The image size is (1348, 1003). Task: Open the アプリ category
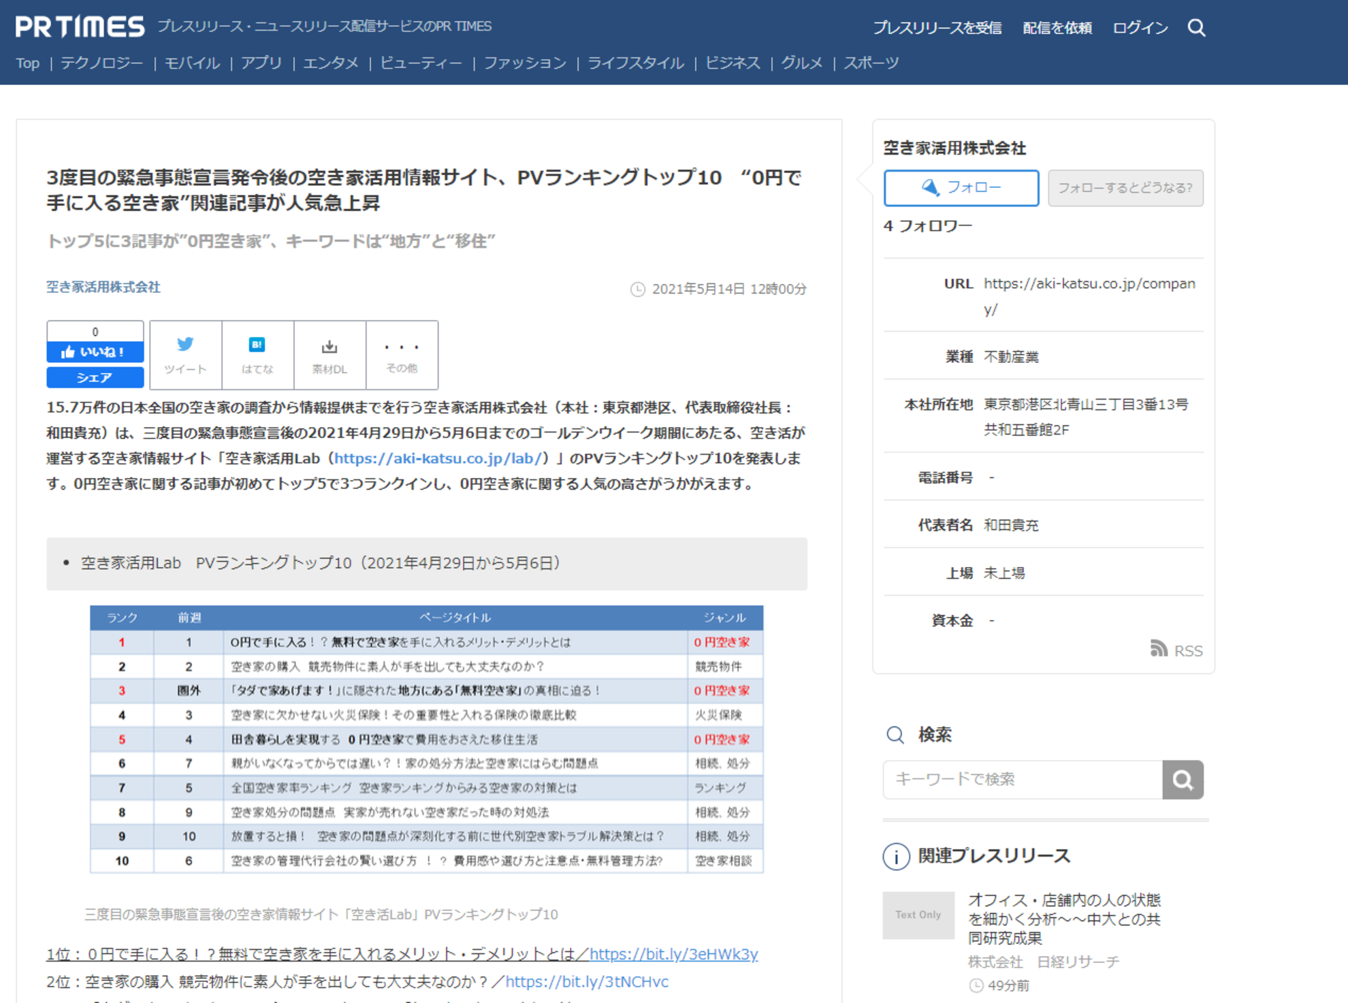coord(261,63)
